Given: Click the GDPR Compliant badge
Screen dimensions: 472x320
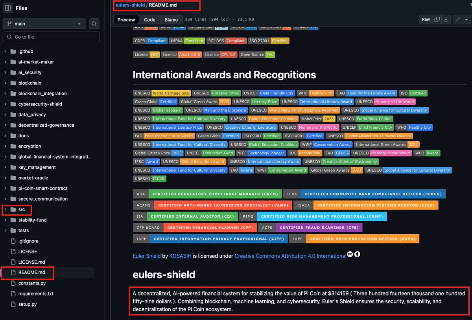Looking at the screenshot, I should (x=150, y=41).
